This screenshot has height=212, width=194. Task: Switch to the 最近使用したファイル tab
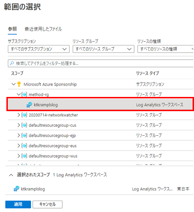click(43, 29)
